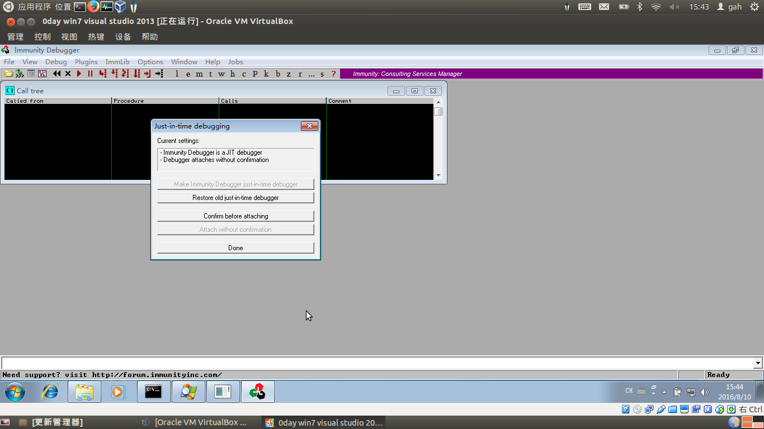The height and width of the screenshot is (429, 764).
Task: Click VirtualBox shared folders status icon
Action: click(x=672, y=409)
